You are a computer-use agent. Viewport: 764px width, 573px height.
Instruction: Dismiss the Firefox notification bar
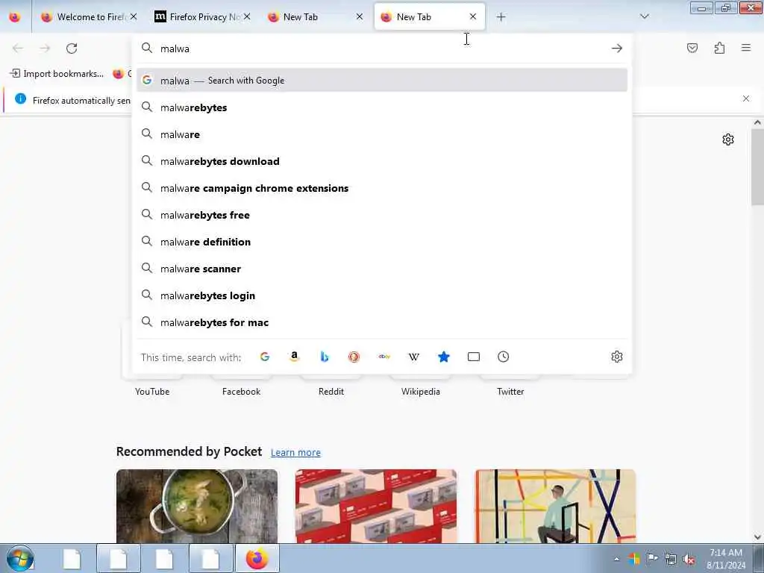[746, 99]
